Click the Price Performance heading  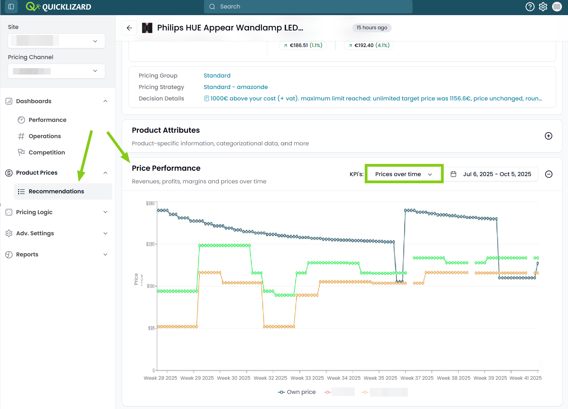[x=166, y=168]
